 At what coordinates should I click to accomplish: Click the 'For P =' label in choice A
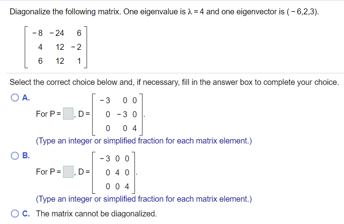[x=48, y=114]
